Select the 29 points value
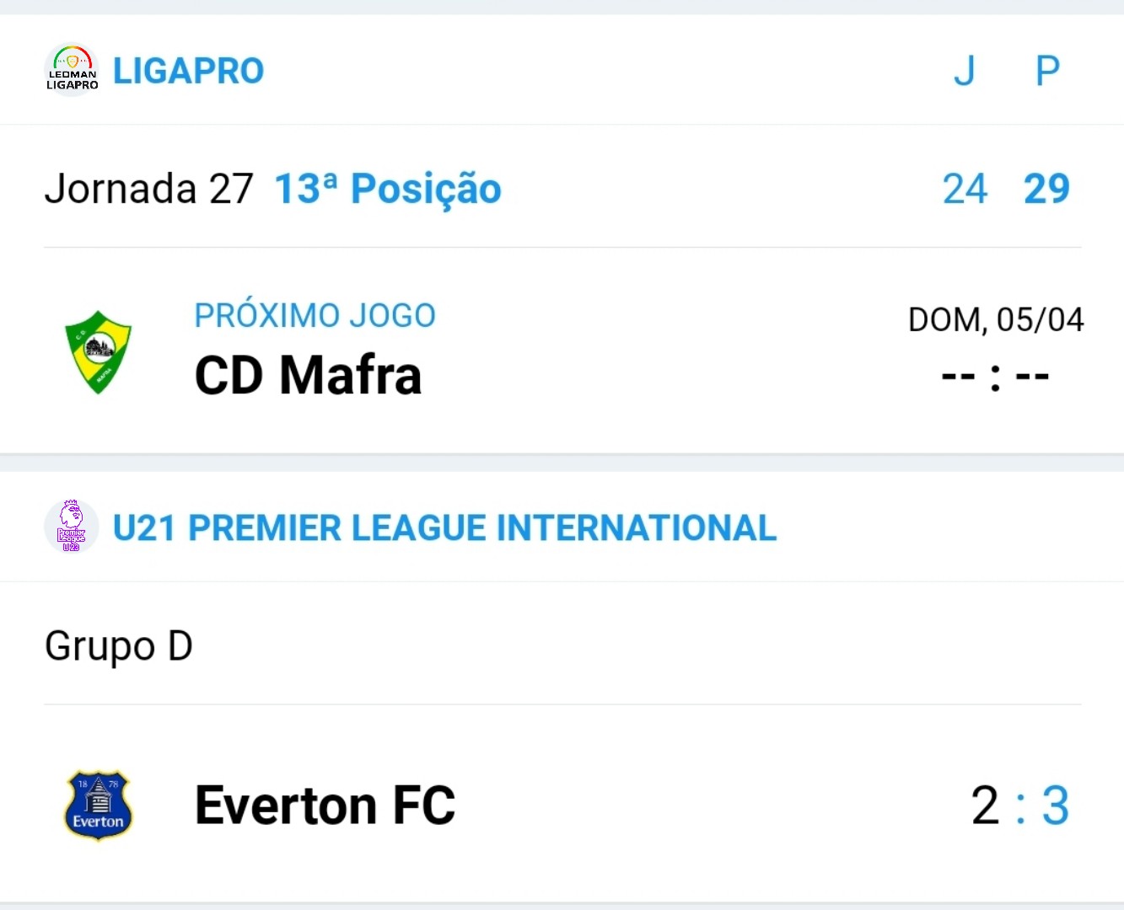 1046,189
